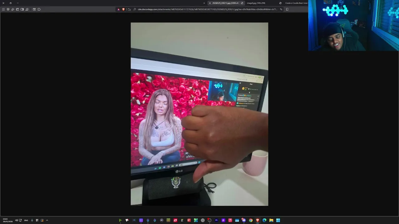Click the discordapp URL address field

point(207,9)
